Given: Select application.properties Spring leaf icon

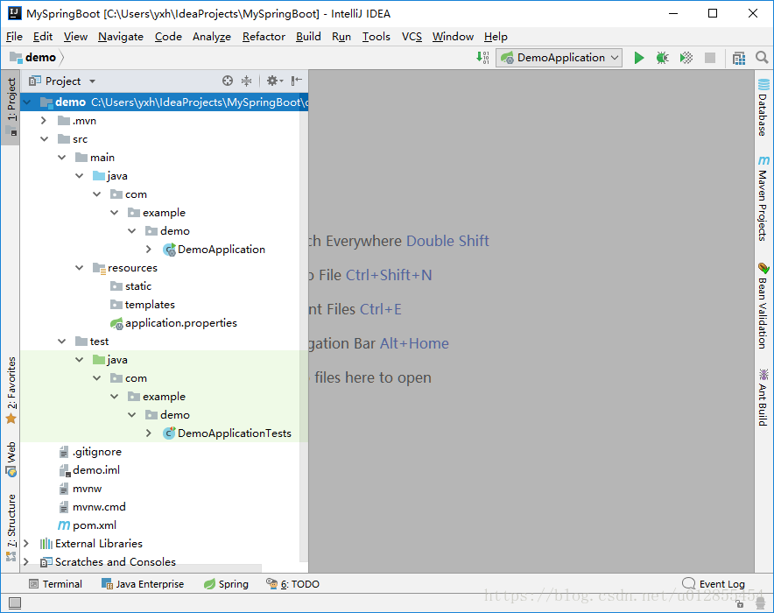Looking at the screenshot, I should pyautogui.click(x=116, y=323).
